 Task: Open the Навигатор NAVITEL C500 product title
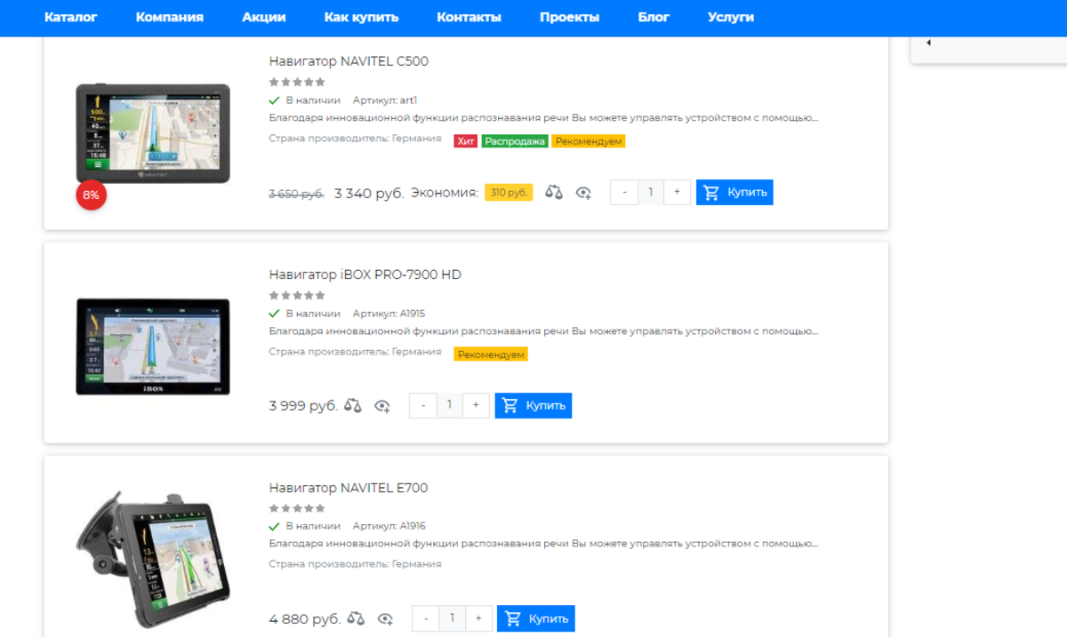coord(349,61)
